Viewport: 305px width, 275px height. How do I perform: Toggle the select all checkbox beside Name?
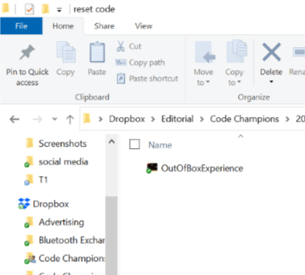coord(135,144)
